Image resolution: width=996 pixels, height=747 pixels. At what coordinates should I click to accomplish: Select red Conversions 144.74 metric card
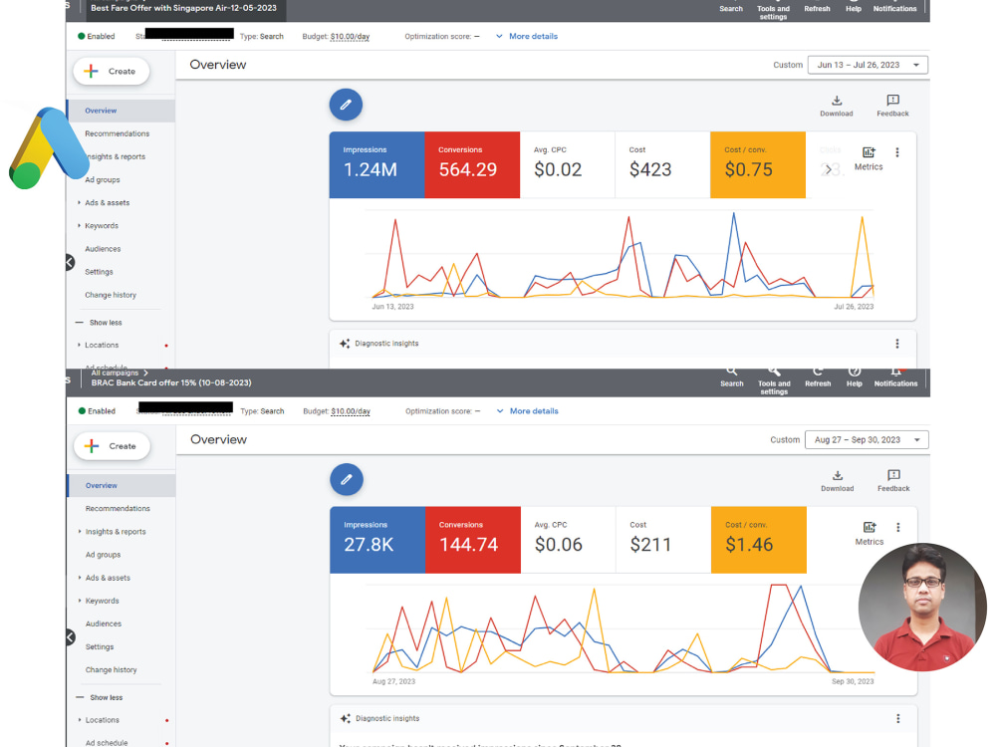(x=472, y=540)
